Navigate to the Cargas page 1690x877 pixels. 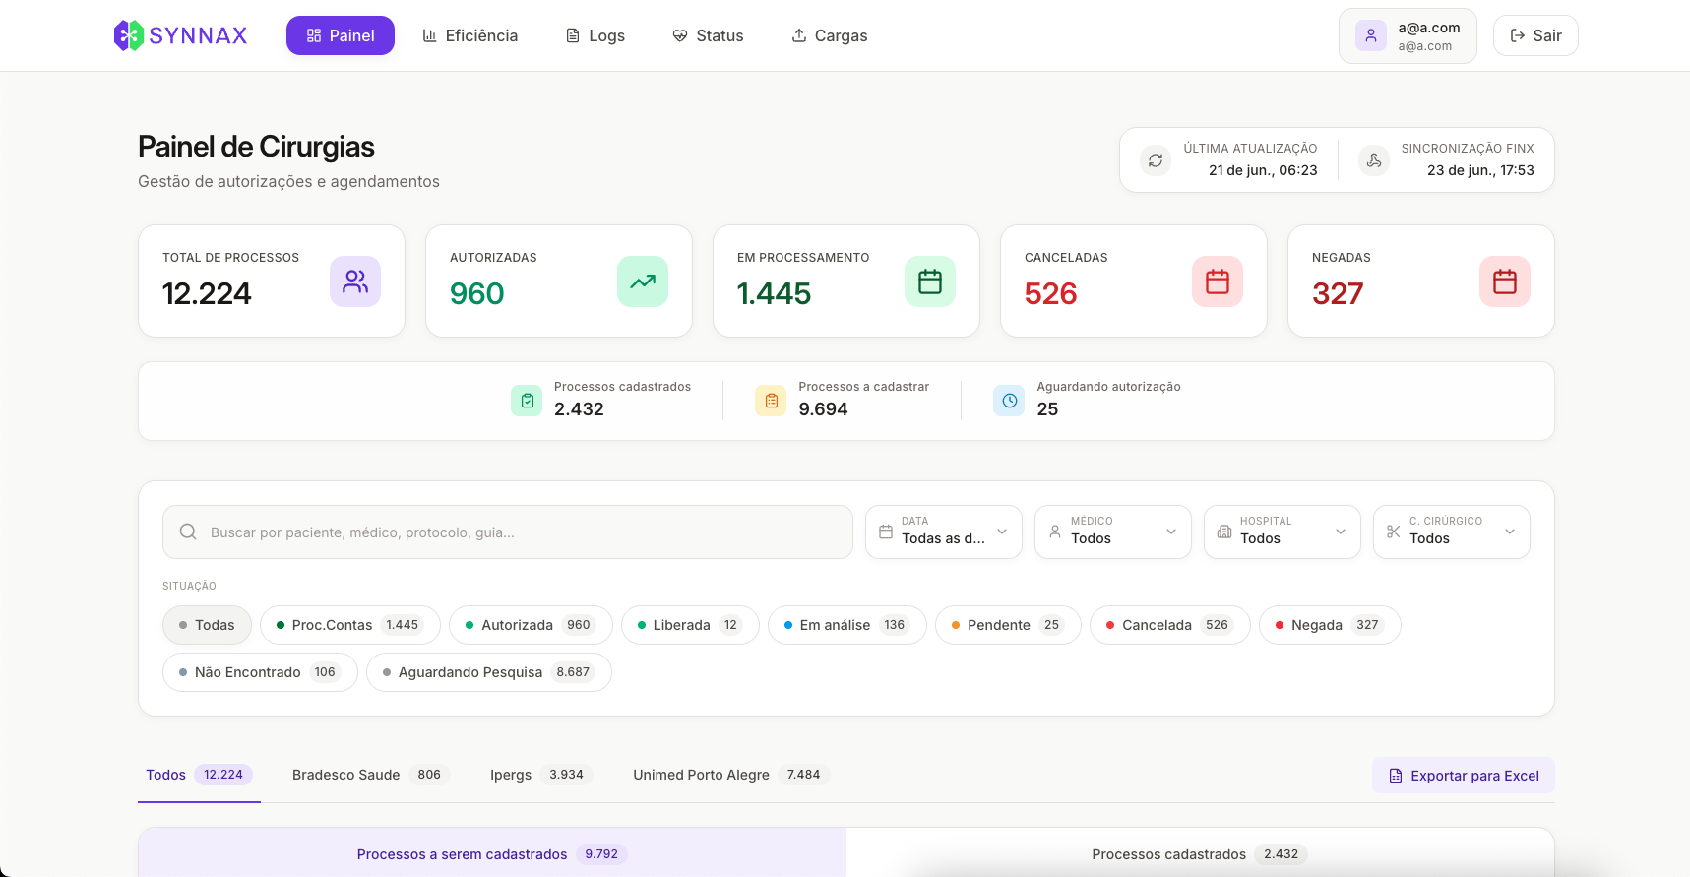pyautogui.click(x=830, y=35)
